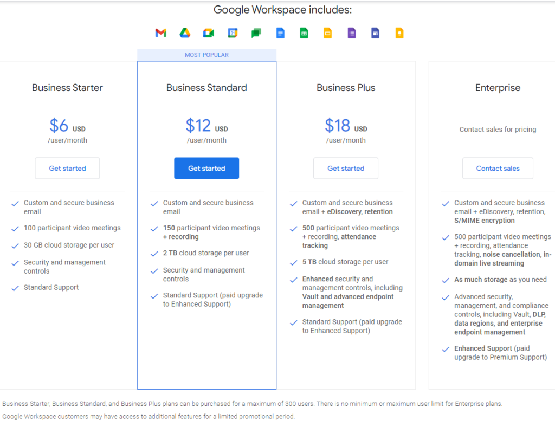Click the Google Chat icon

(256, 33)
